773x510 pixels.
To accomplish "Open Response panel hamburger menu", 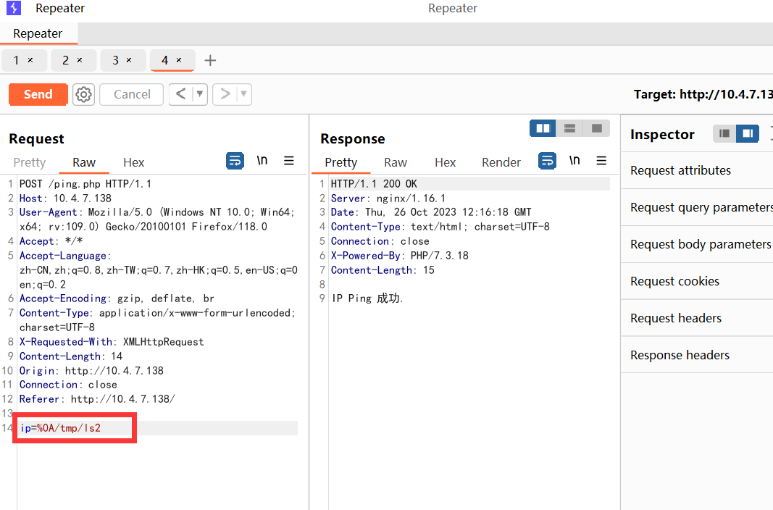I will pos(601,161).
